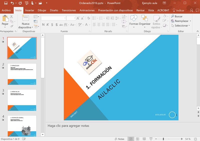Viewport: 200px width, 141px height.
Task: Decrease list indent level
Action: [108, 18]
